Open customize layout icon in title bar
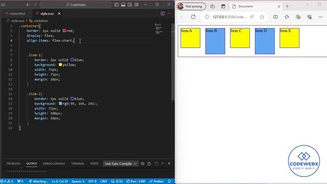The width and height of the screenshot is (327, 184). point(136,5)
